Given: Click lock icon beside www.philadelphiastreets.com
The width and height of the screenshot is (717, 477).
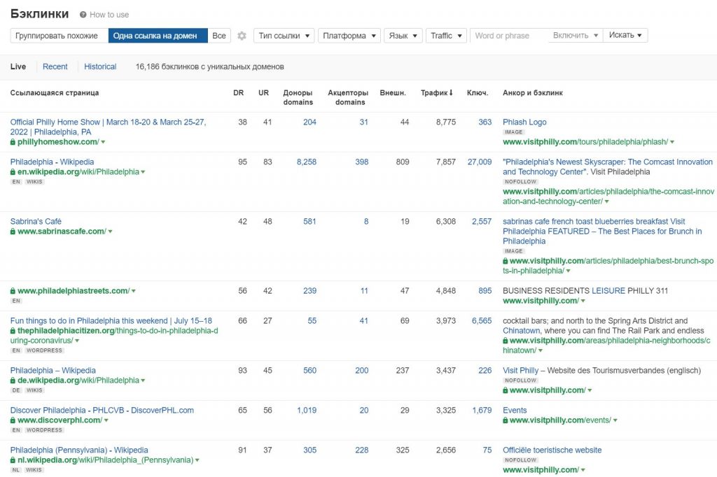Looking at the screenshot, I should pyautogui.click(x=13, y=290).
